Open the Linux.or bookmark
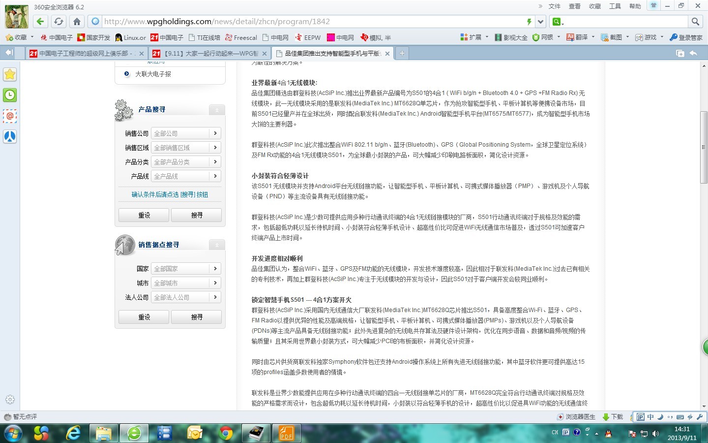 tap(130, 37)
